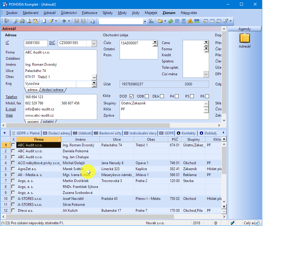Open print reports toolbar icon
Screen dimensions: 303x254
click(16, 21)
